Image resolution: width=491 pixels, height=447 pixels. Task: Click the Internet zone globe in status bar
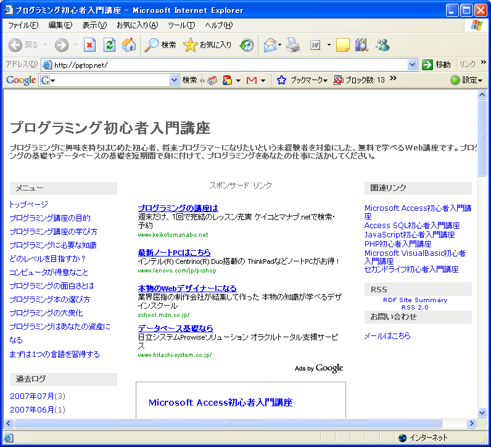click(x=402, y=438)
